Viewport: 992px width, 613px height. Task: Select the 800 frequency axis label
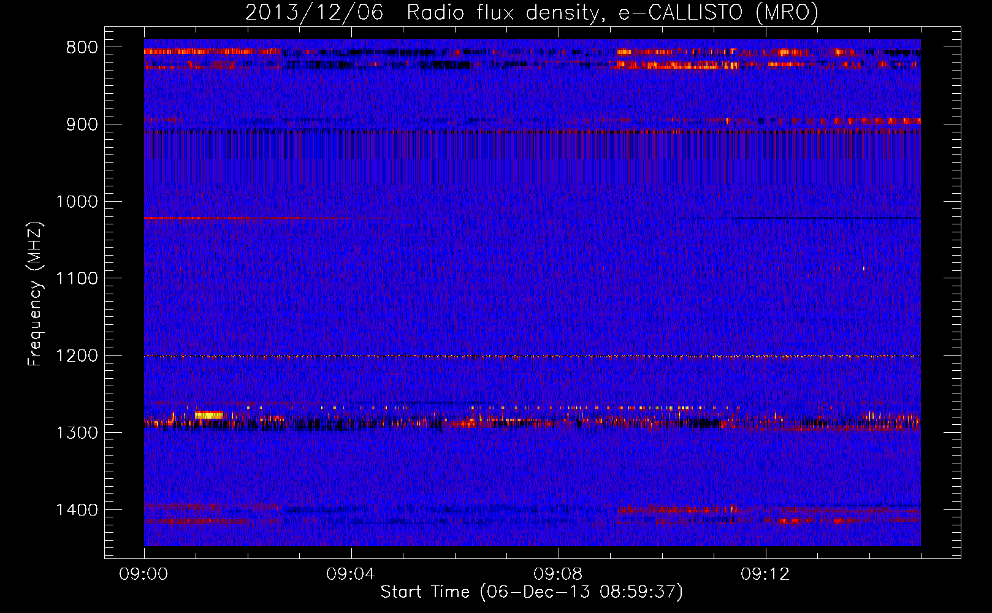(81, 48)
